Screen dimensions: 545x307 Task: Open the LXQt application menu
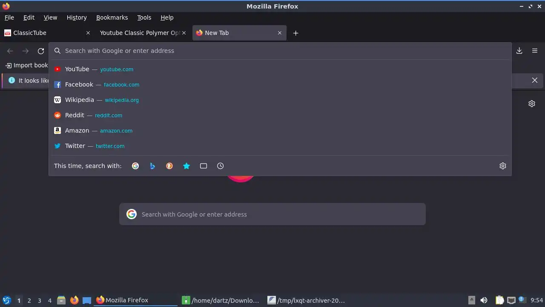[x=7, y=300]
